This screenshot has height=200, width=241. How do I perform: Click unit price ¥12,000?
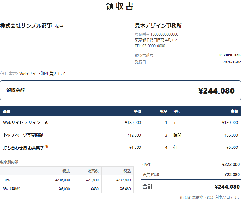pyautogui.click(x=134, y=135)
